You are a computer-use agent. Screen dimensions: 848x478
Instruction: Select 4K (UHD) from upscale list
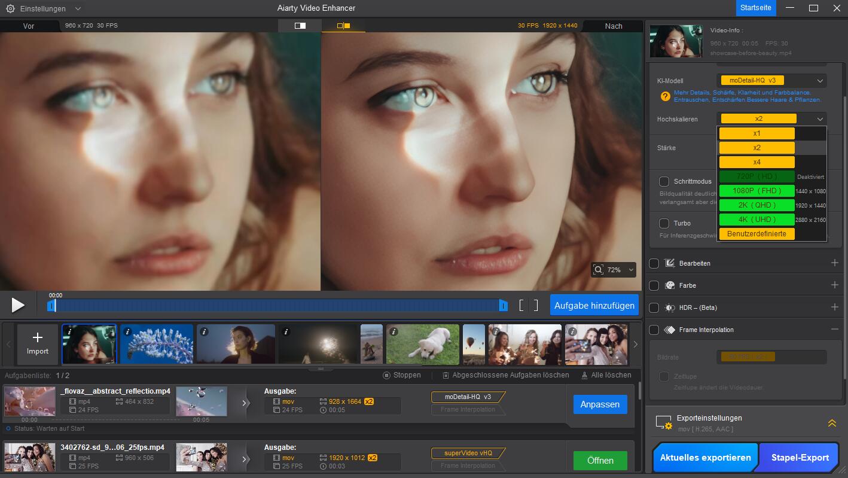click(x=757, y=220)
